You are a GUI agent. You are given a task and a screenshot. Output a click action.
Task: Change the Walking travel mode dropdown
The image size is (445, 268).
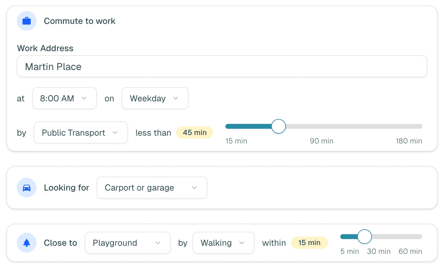(x=223, y=243)
